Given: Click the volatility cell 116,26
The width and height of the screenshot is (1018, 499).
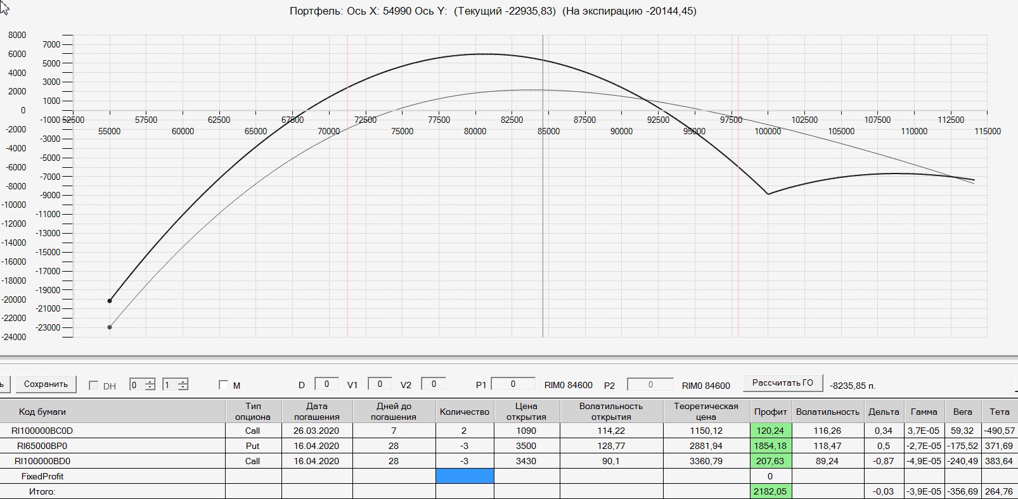Looking at the screenshot, I should (827, 431).
